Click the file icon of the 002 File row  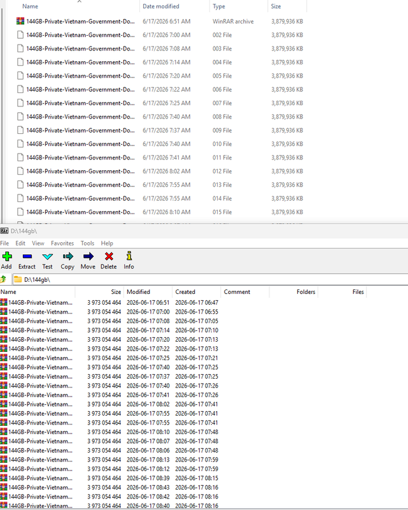[x=20, y=35]
